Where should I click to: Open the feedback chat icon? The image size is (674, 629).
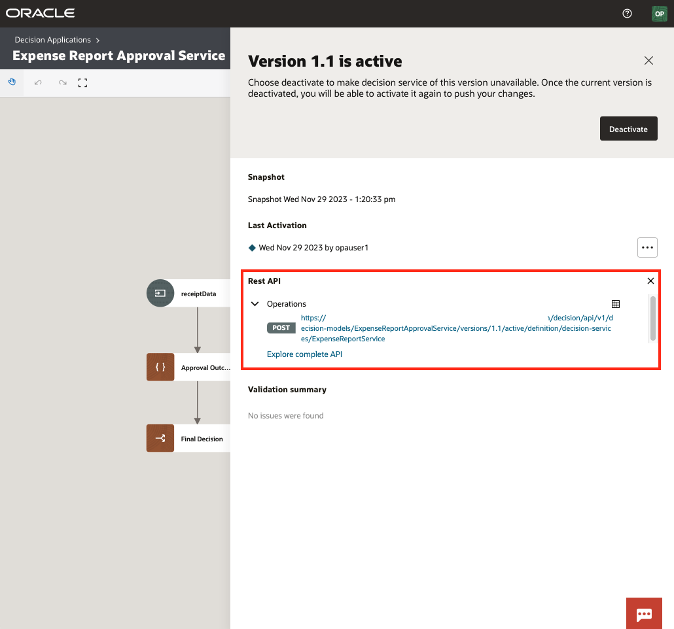[644, 613]
